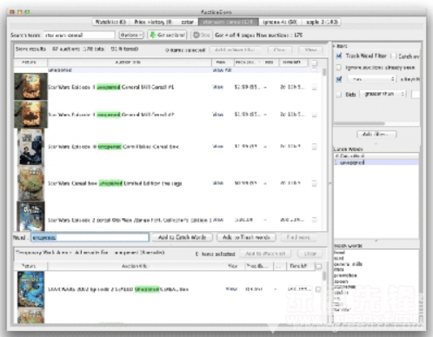Click the View button in store results
433x337 pixels.
[310, 50]
